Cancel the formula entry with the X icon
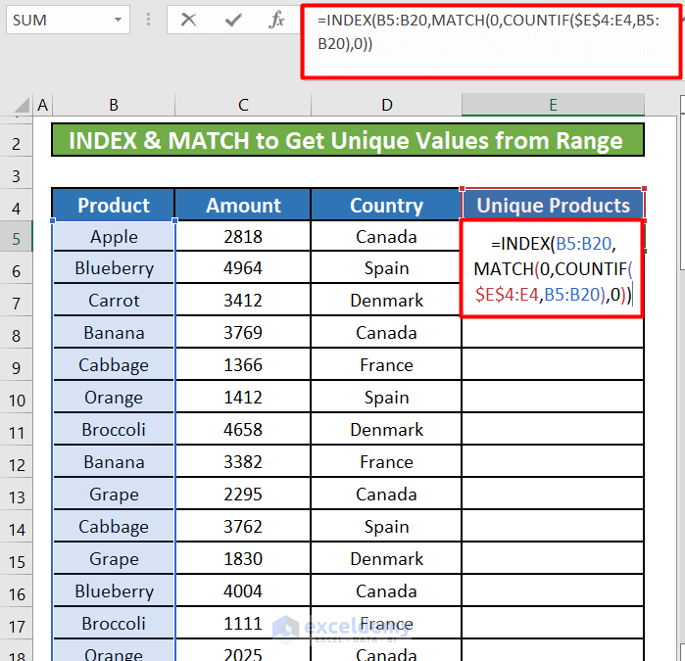The width and height of the screenshot is (685, 661). [x=189, y=20]
